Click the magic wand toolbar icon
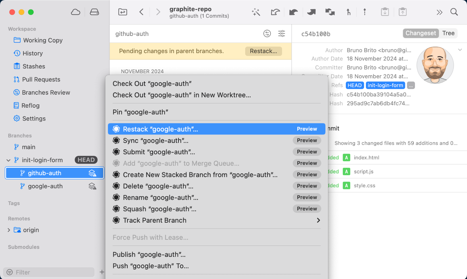467x279 pixels. click(x=256, y=12)
